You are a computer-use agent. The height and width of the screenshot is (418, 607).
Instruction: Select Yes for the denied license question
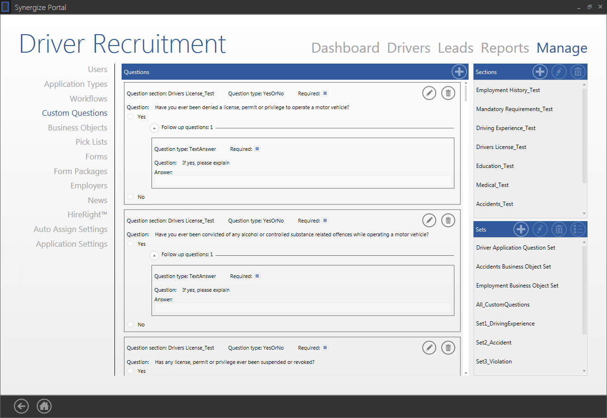point(131,117)
